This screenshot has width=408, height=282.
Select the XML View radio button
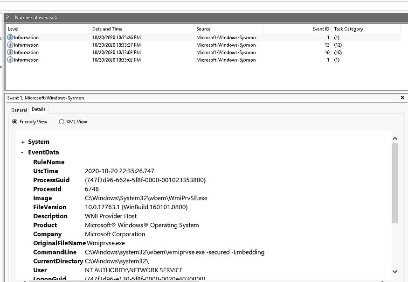pos(62,122)
